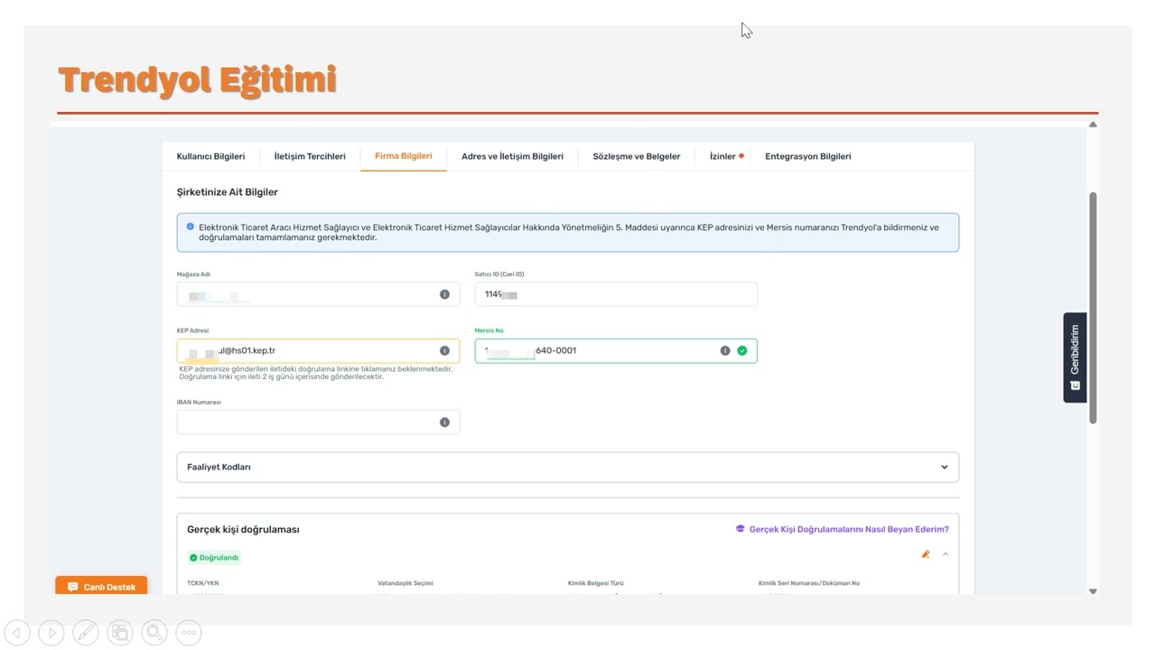This screenshot has height=650, width=1156.
Task: Open more slideshow options (three dots)
Action: pyautogui.click(x=189, y=633)
